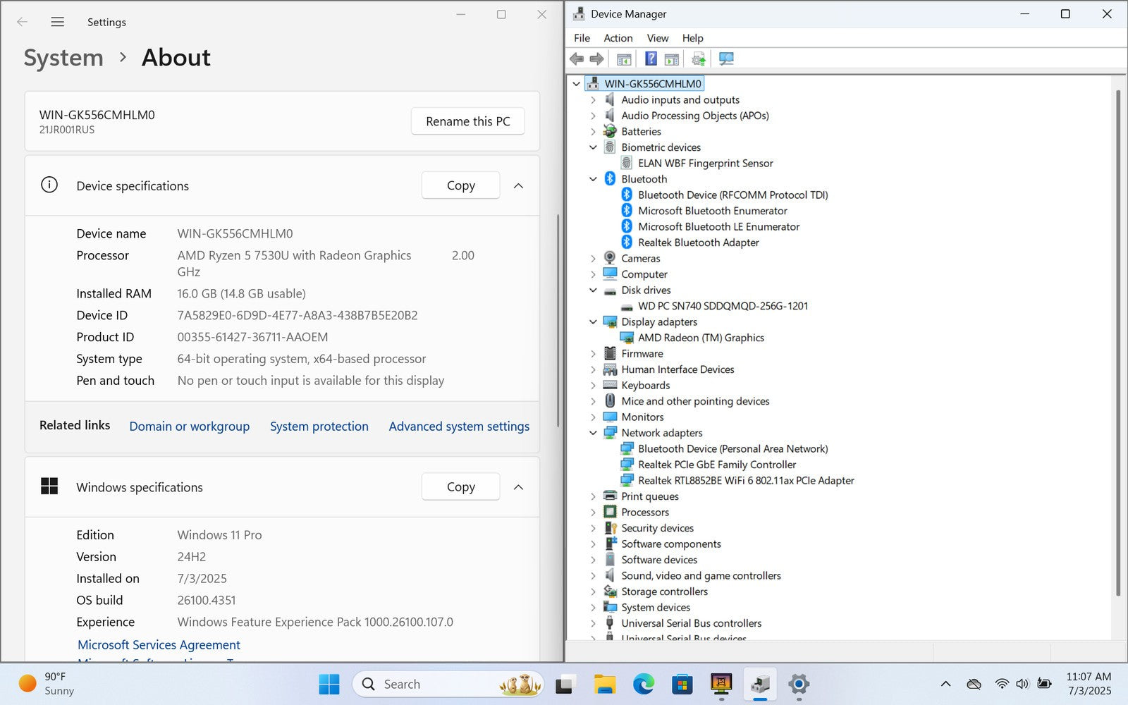This screenshot has width=1128, height=705.
Task: Open the View menu in Device Manager
Action: click(x=657, y=38)
